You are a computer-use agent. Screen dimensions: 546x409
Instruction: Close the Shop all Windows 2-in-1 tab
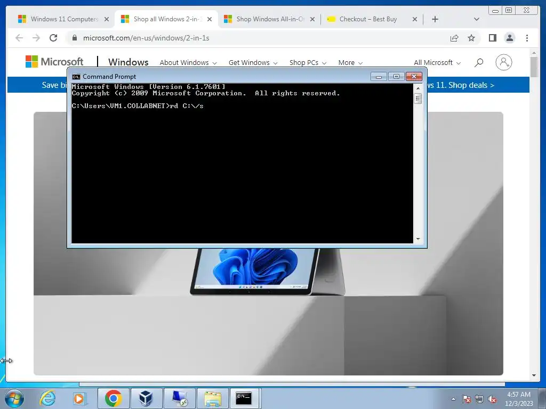pos(209,19)
